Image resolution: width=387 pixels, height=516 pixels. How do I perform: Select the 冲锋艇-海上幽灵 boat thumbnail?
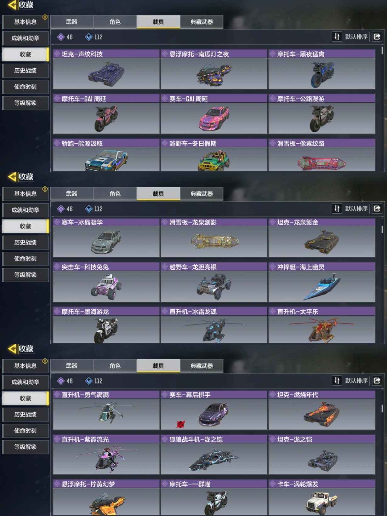click(x=322, y=283)
